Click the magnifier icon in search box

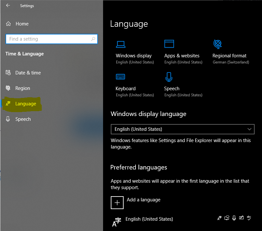(x=93, y=39)
